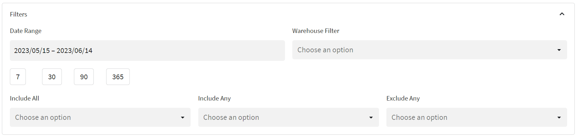Viewport: 577px width, 136px height.
Task: Click the Warehouse Filter label
Action: point(316,31)
